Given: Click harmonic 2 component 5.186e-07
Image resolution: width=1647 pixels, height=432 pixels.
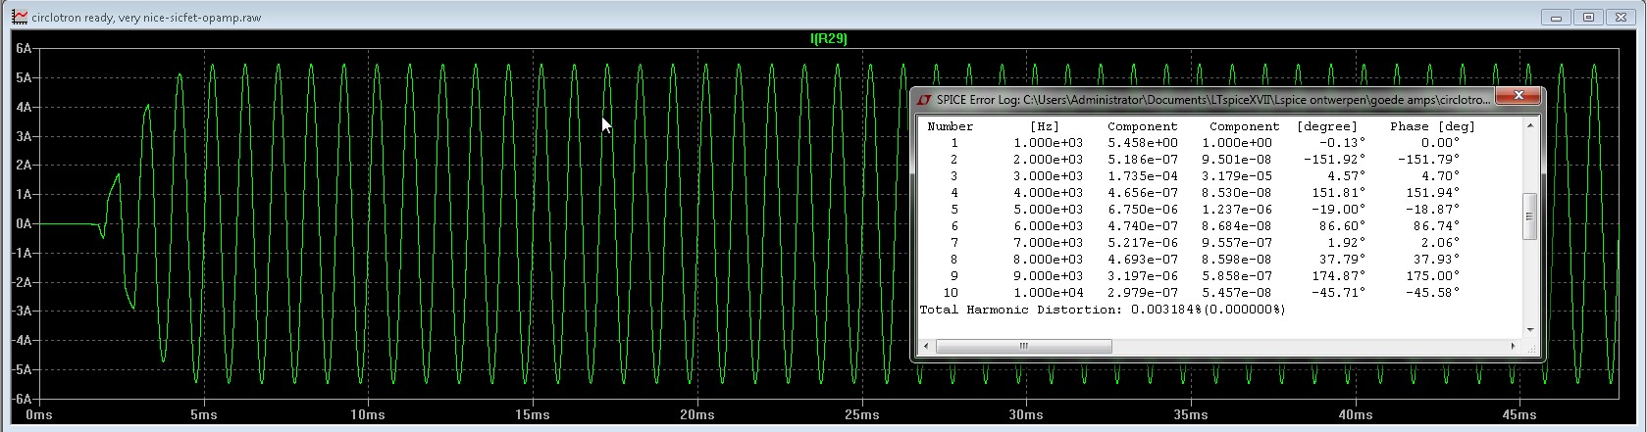Looking at the screenshot, I should 1142,160.
